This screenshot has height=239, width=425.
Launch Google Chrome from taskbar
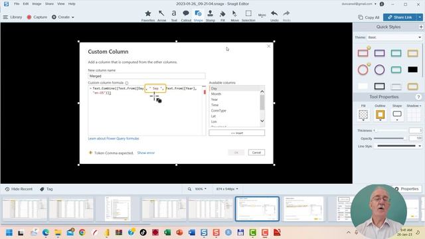pos(82,232)
